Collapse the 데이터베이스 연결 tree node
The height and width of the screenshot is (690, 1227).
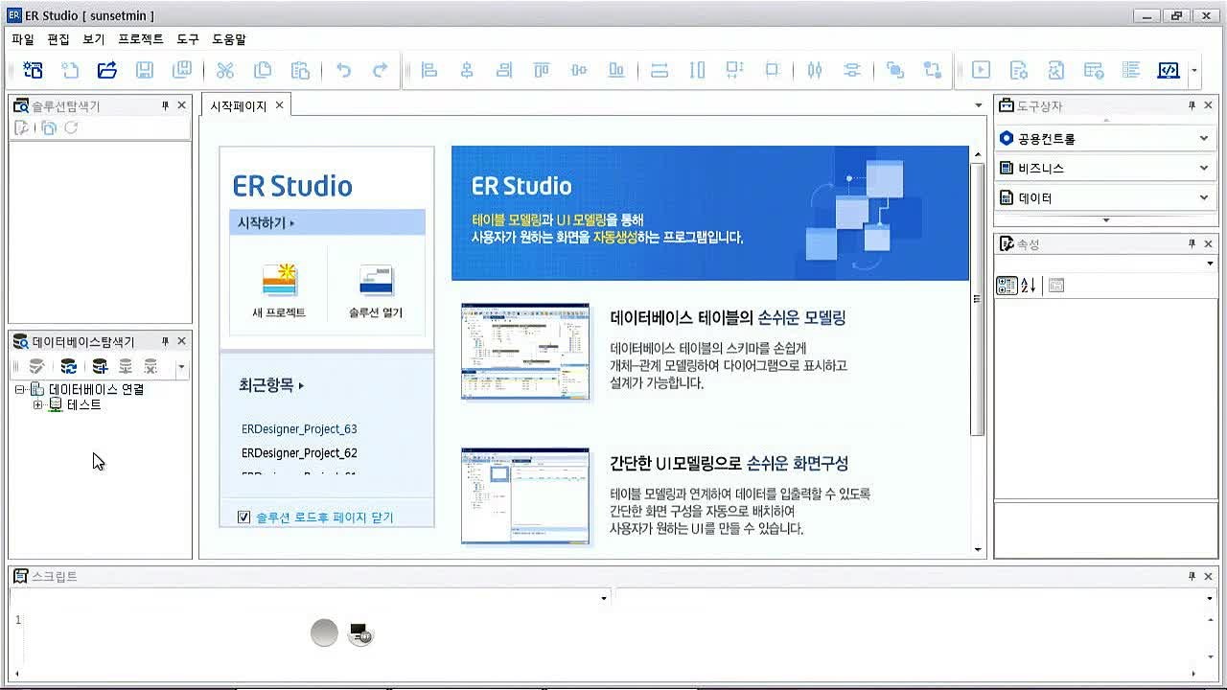[x=19, y=389]
